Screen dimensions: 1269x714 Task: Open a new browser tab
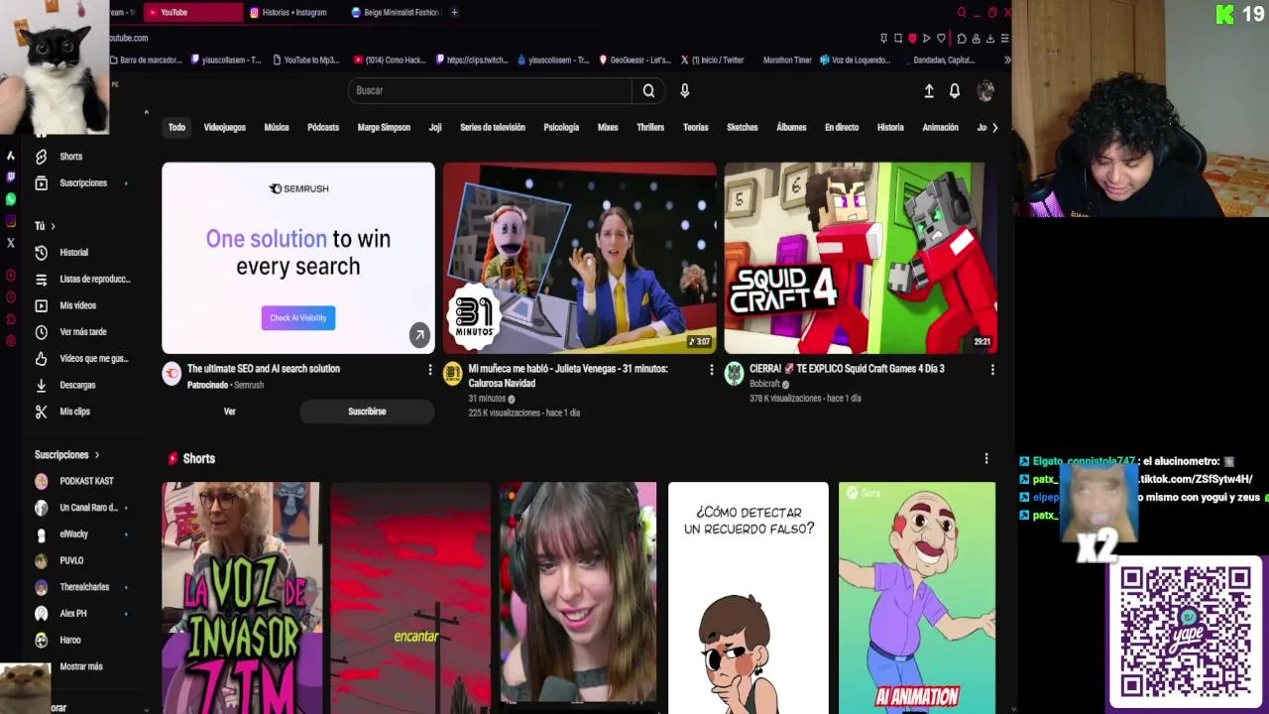coord(454,13)
